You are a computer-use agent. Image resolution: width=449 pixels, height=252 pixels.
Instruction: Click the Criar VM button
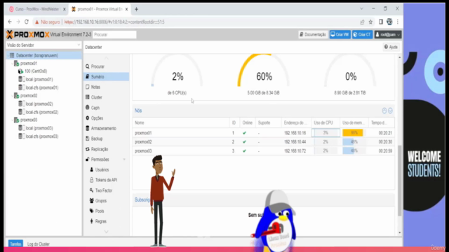(340, 34)
